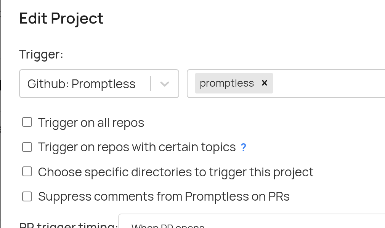Check Choose specific directories to trigger this project
The height and width of the screenshot is (228, 385).
tap(27, 171)
